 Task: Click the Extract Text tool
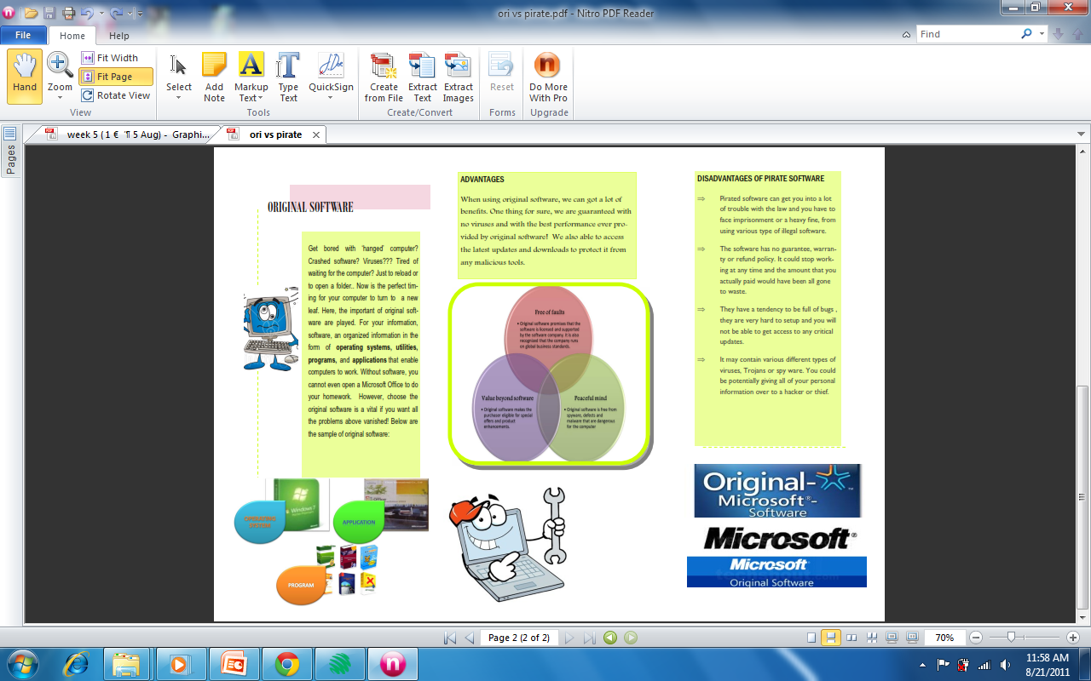(422, 77)
